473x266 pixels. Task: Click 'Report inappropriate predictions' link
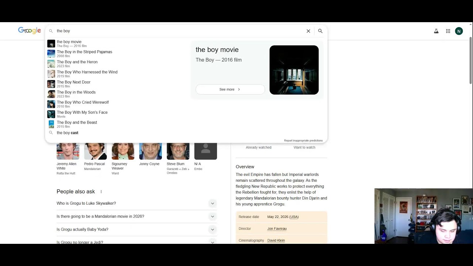point(303,140)
